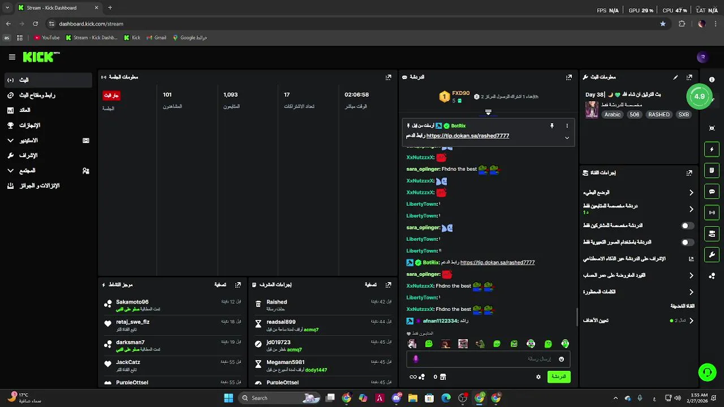Click the wrench icon in right sidebar

pos(712,254)
